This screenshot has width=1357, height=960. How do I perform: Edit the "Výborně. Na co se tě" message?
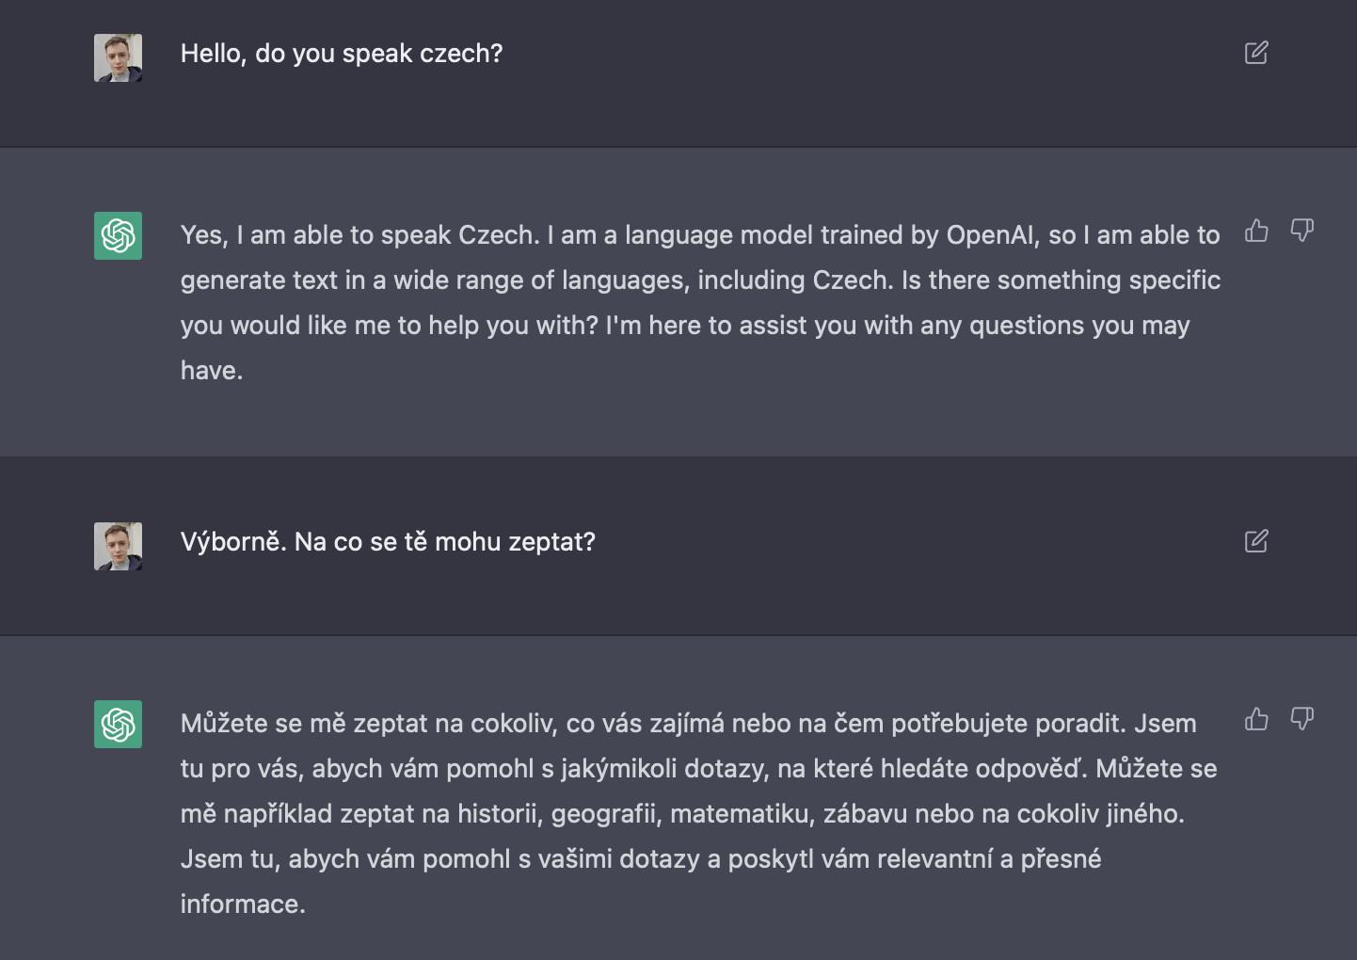pos(1256,541)
